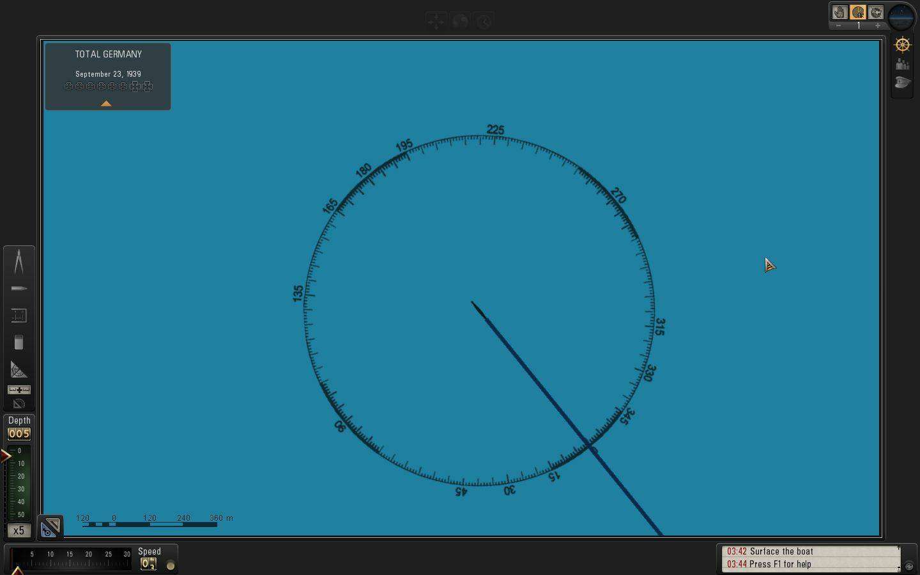This screenshot has width=920, height=575.
Task: Click the x5 depth scale button
Action: point(19,531)
